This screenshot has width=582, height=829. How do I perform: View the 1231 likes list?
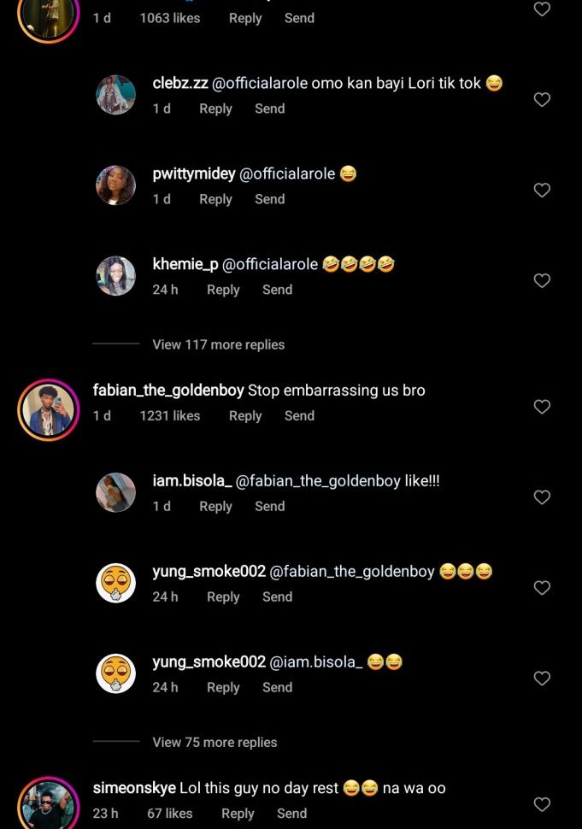click(169, 415)
